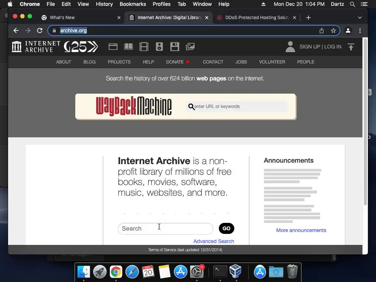Open Terms of Service footer link
Image resolution: width=376 pixels, height=282 pixels.
tap(185, 250)
